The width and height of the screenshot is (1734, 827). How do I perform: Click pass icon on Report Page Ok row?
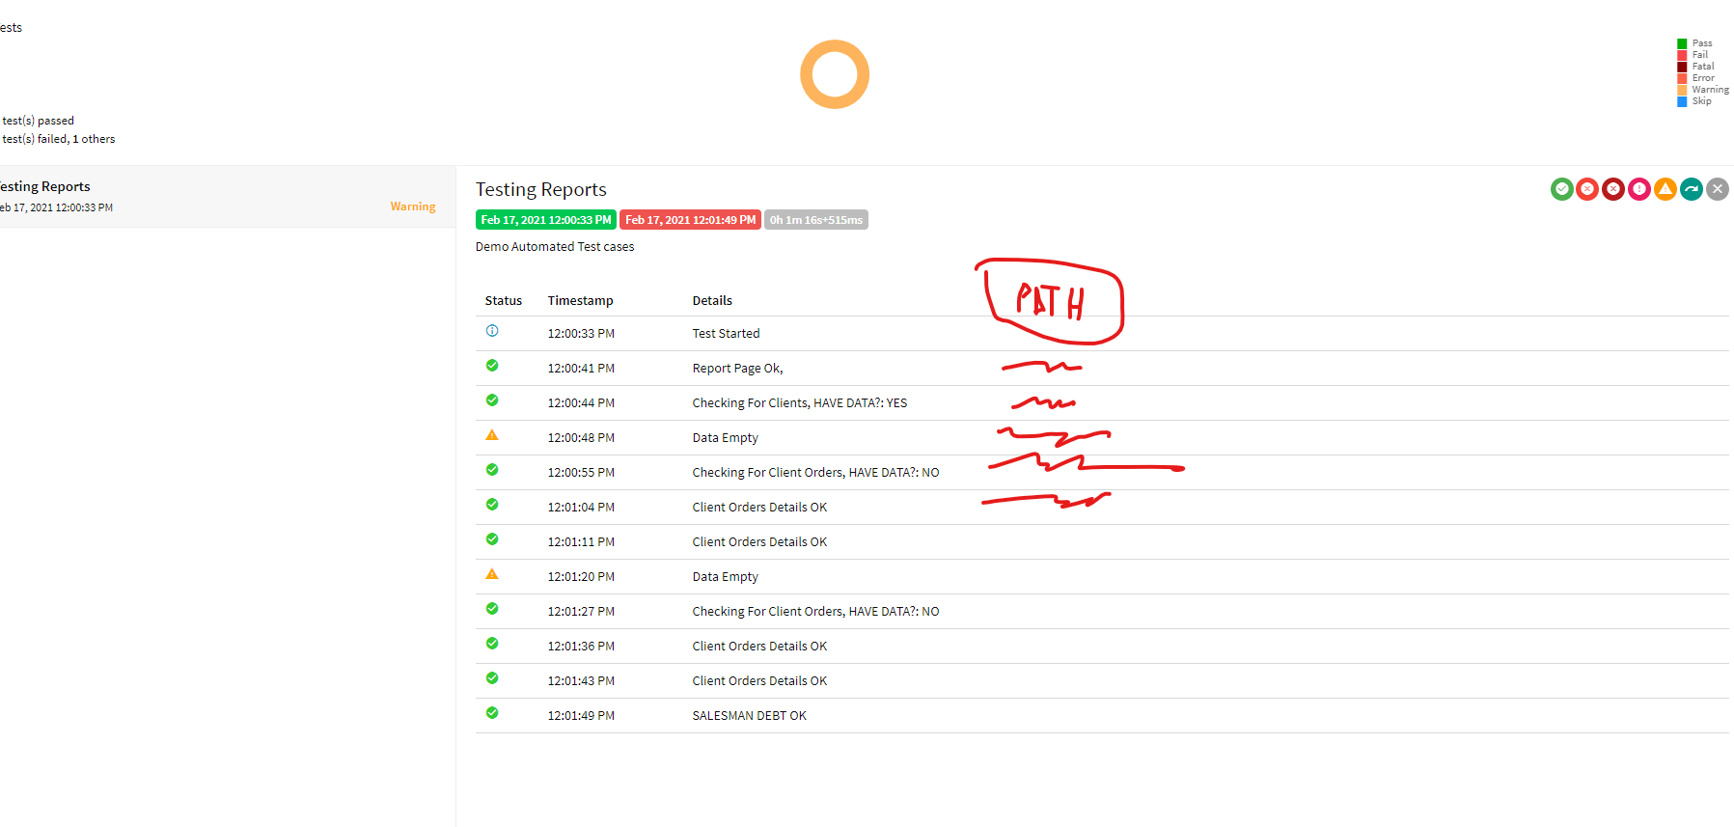(x=492, y=366)
